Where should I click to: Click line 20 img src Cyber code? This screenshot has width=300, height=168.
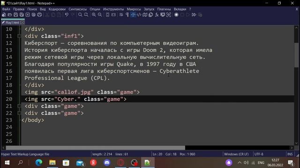pyautogui.click(x=75, y=99)
